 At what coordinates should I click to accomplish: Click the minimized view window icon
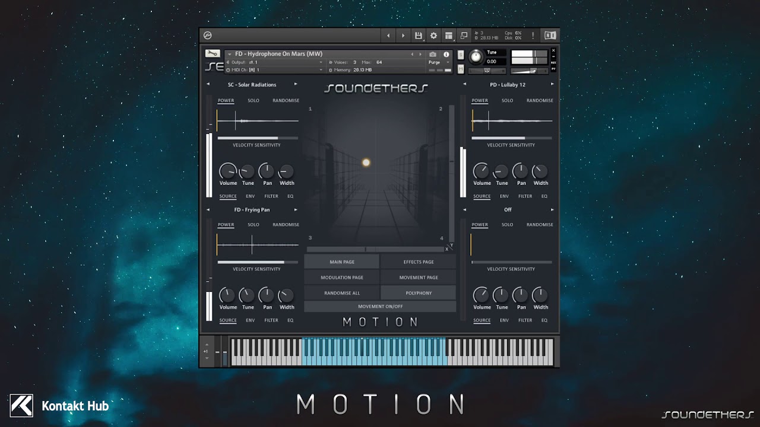pyautogui.click(x=464, y=36)
